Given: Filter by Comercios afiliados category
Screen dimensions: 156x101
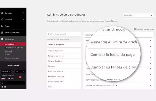Looking at the screenshot, I should click(x=64, y=82).
